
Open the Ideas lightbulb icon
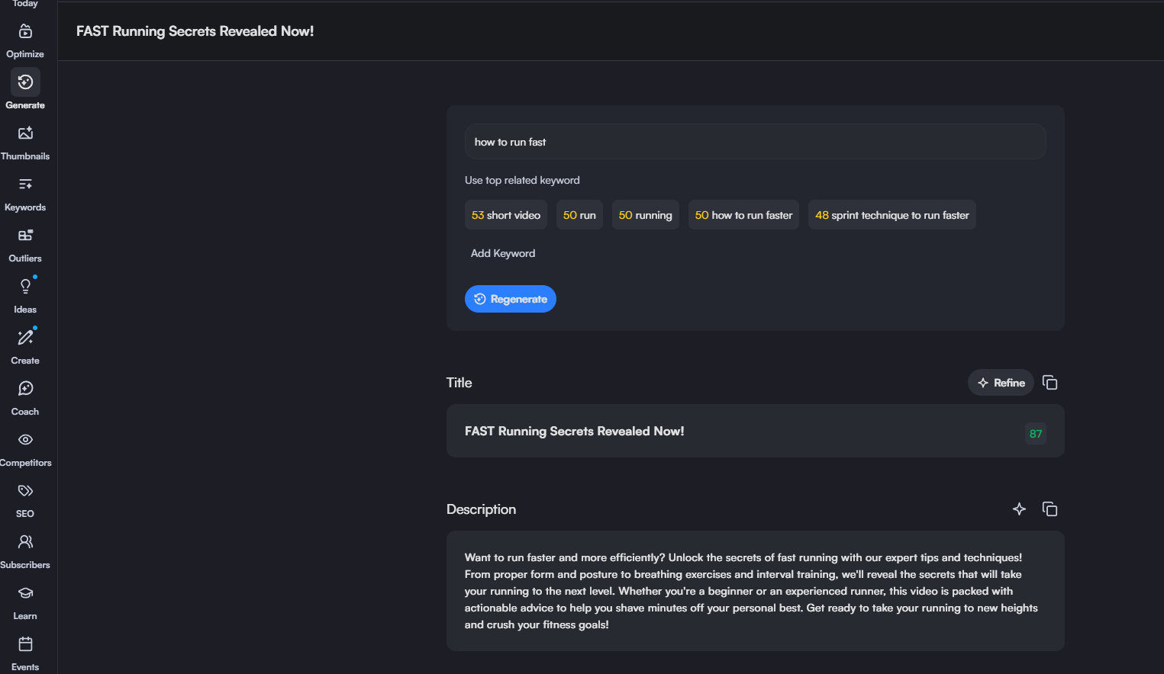tap(25, 287)
